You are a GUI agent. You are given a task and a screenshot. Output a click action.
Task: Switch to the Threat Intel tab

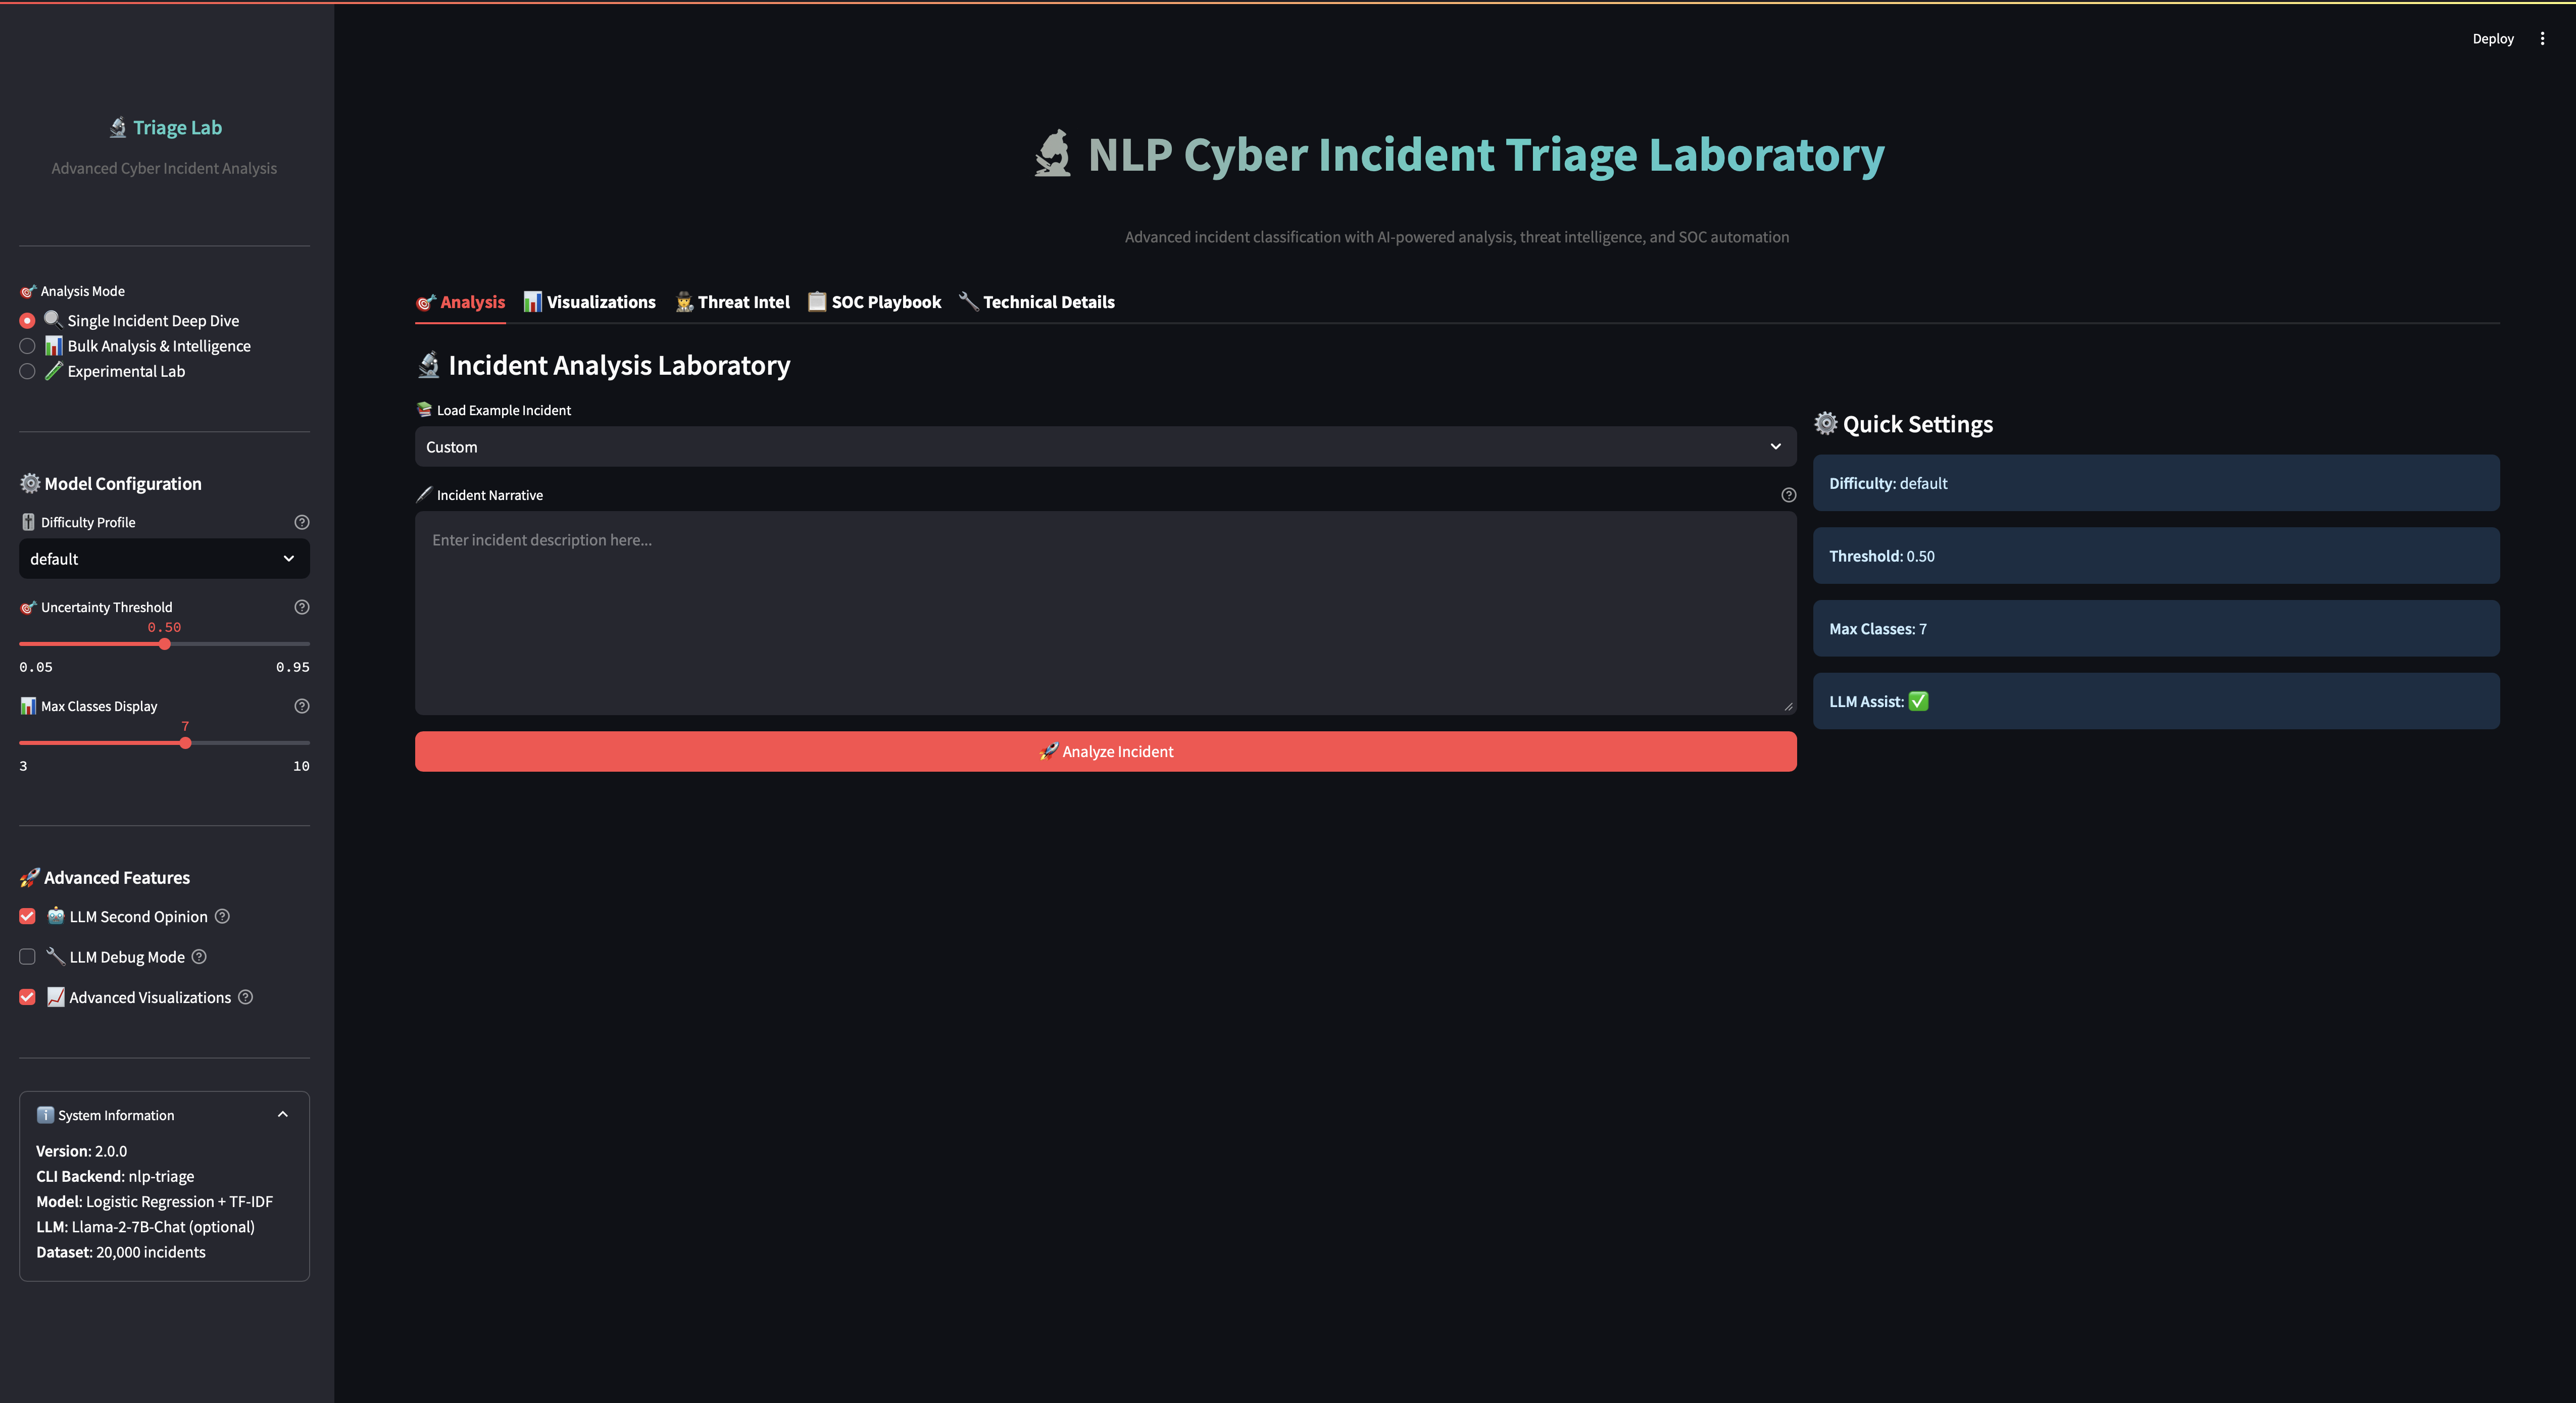click(732, 301)
